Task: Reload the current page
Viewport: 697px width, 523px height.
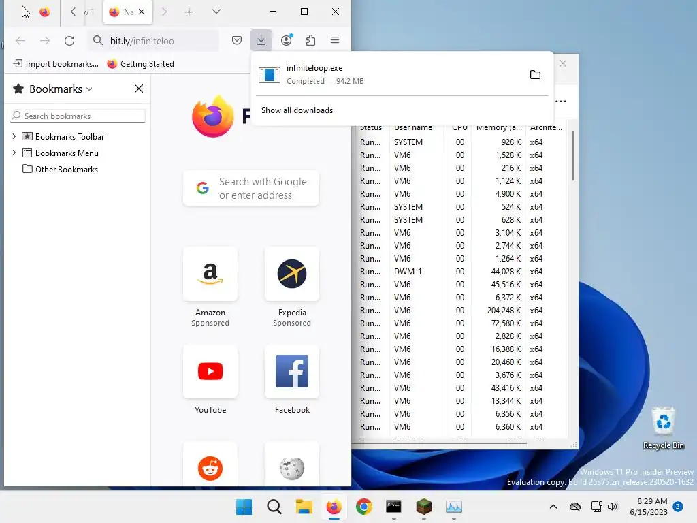Action: tap(69, 41)
